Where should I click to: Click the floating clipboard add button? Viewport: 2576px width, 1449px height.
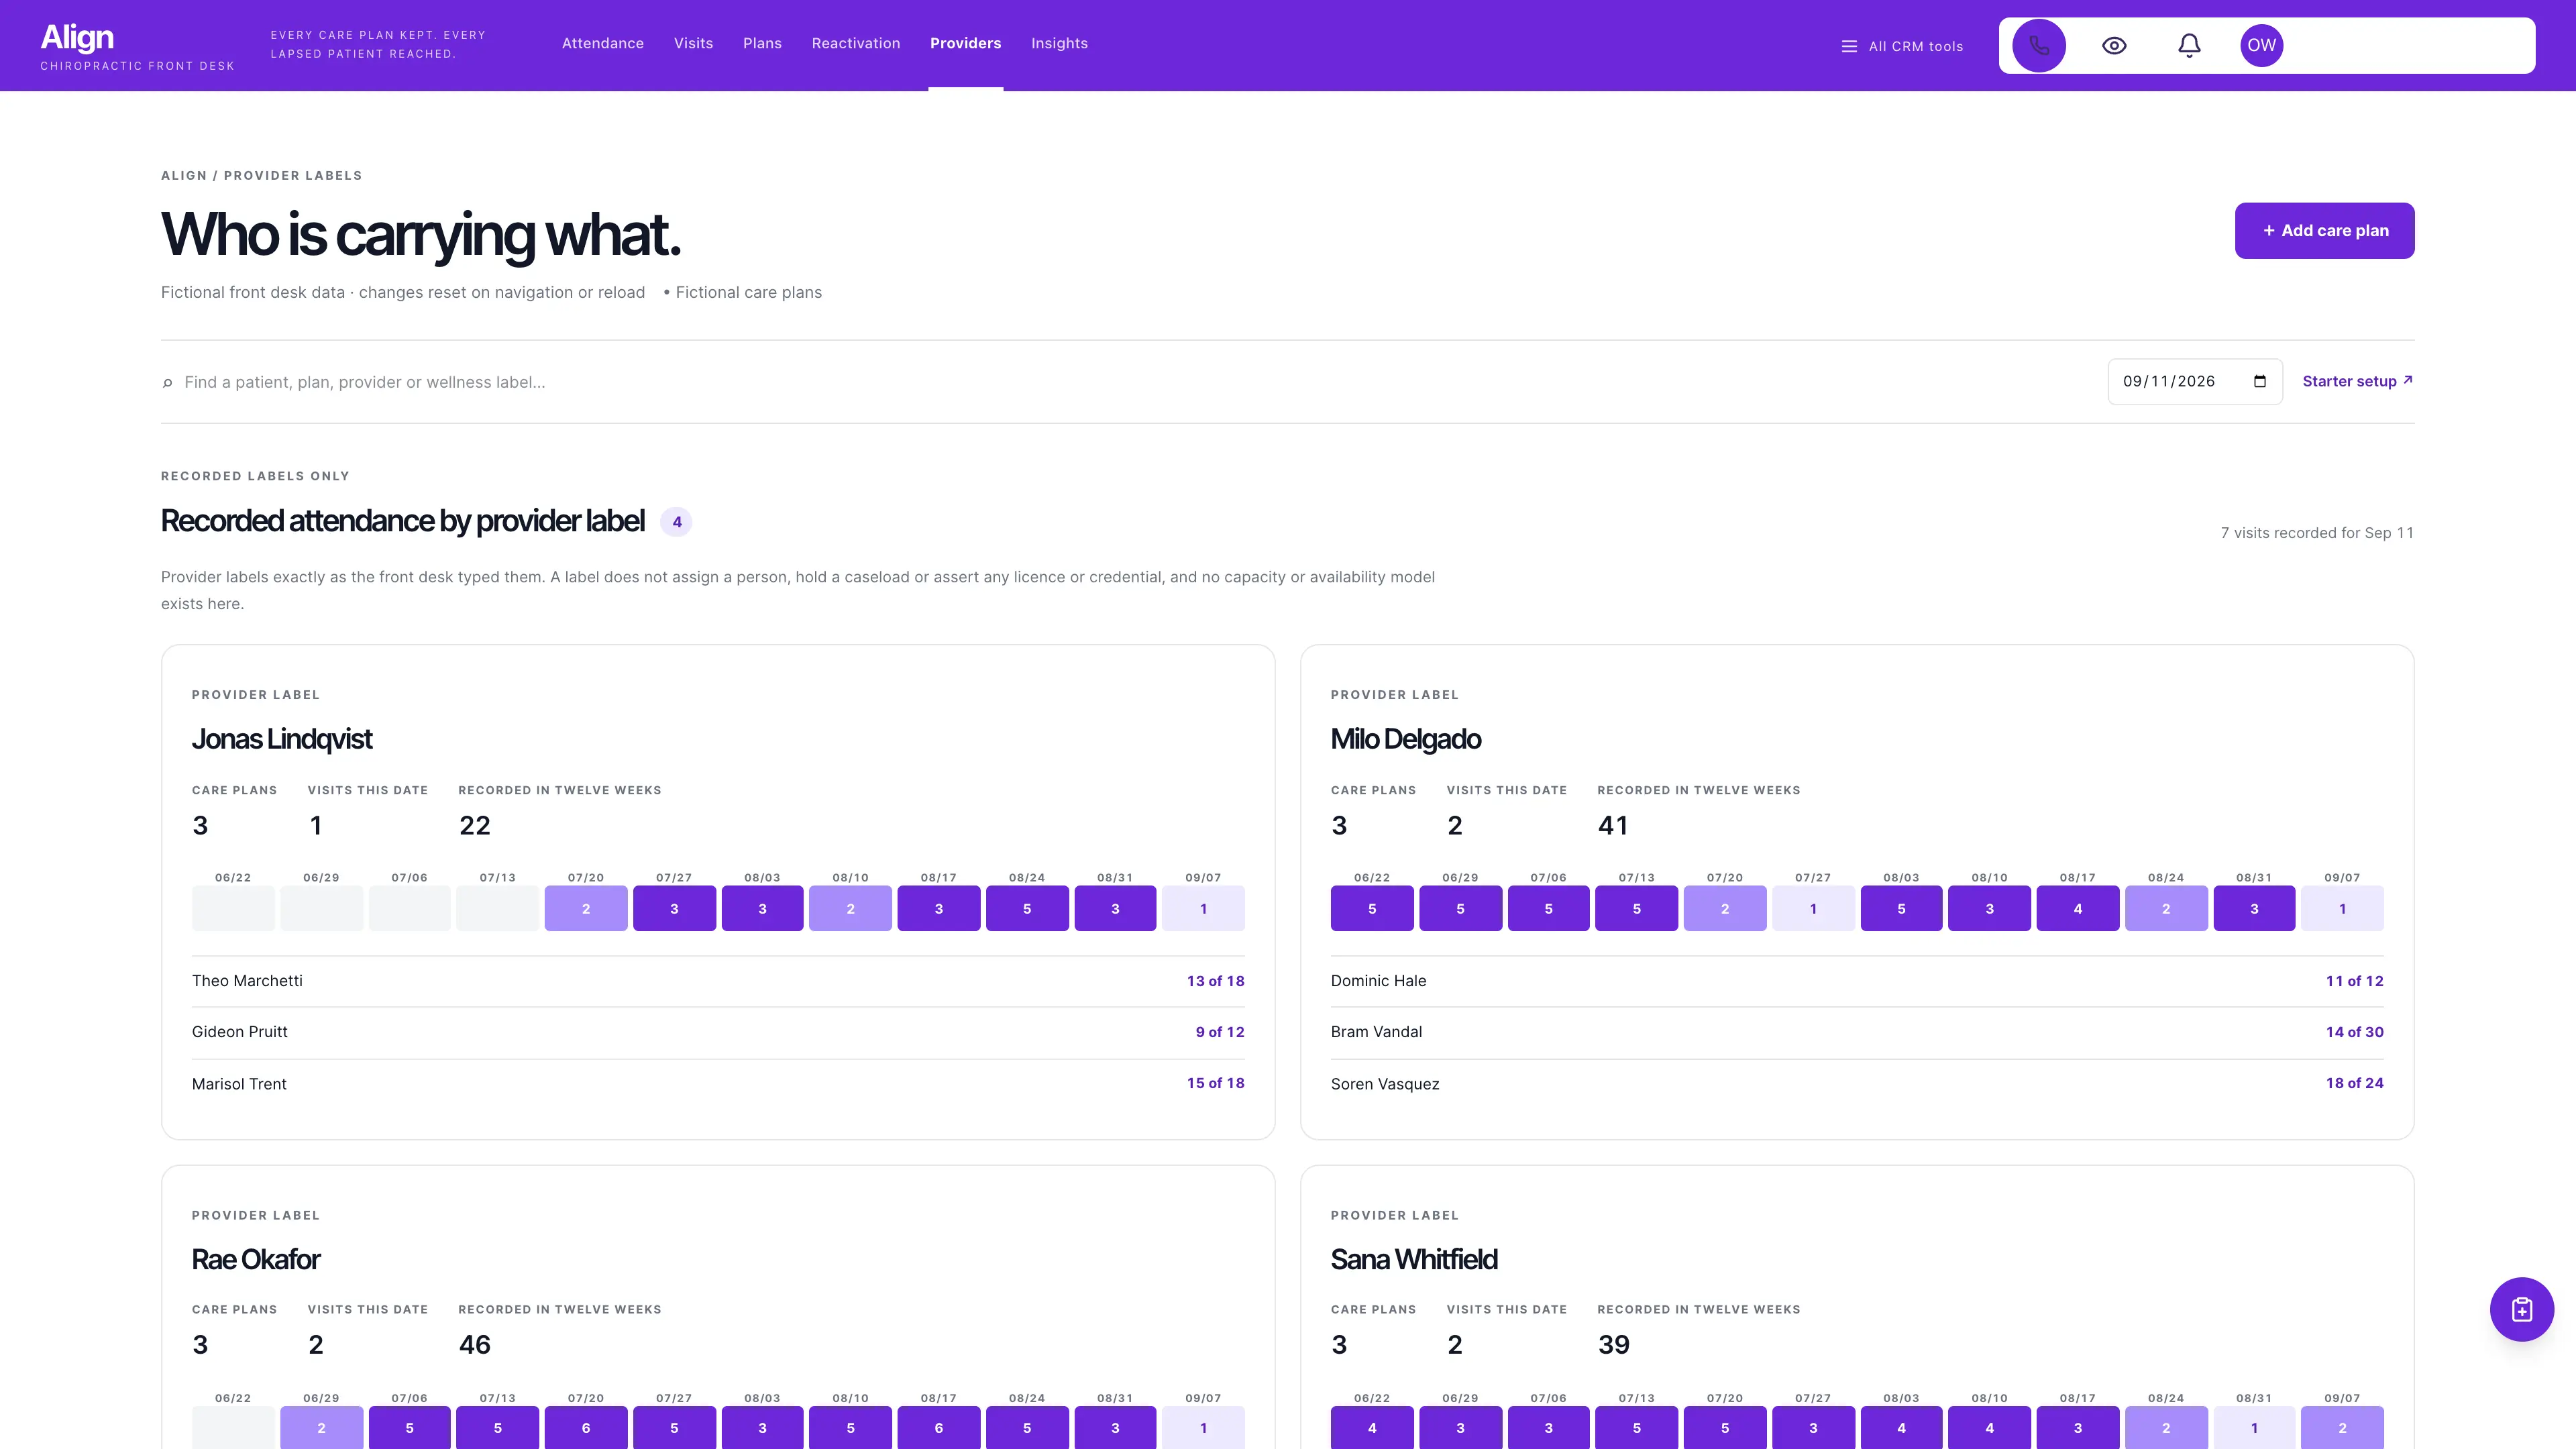tap(2521, 1309)
